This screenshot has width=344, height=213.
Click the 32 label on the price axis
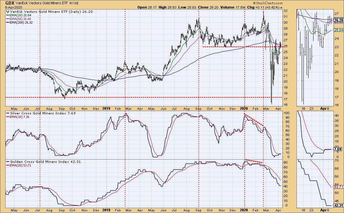286,11
